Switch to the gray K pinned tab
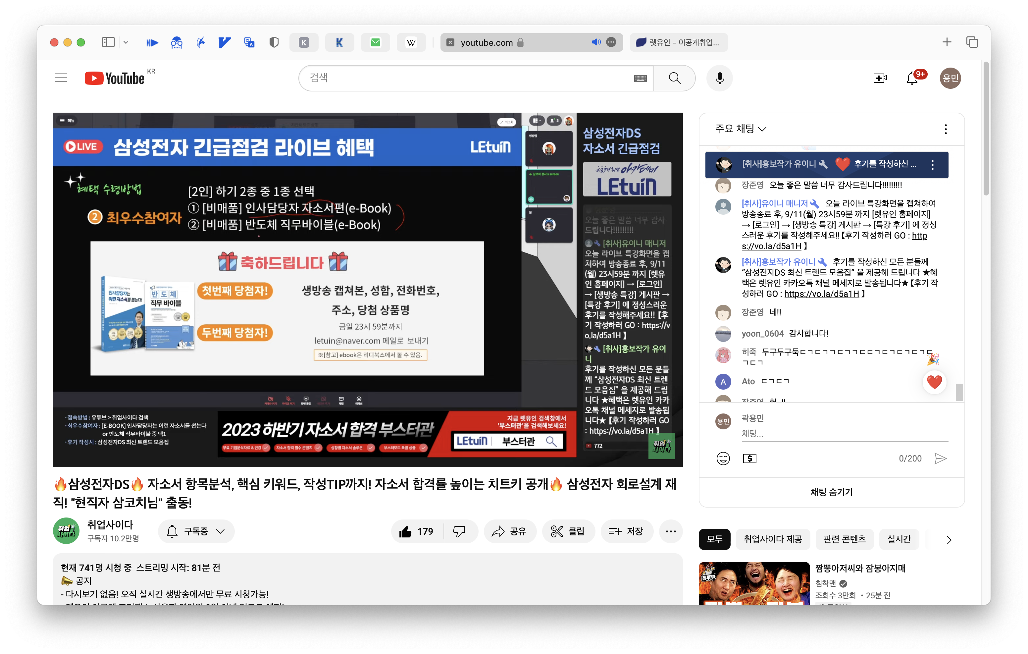Image resolution: width=1028 pixels, height=654 pixels. [x=304, y=42]
